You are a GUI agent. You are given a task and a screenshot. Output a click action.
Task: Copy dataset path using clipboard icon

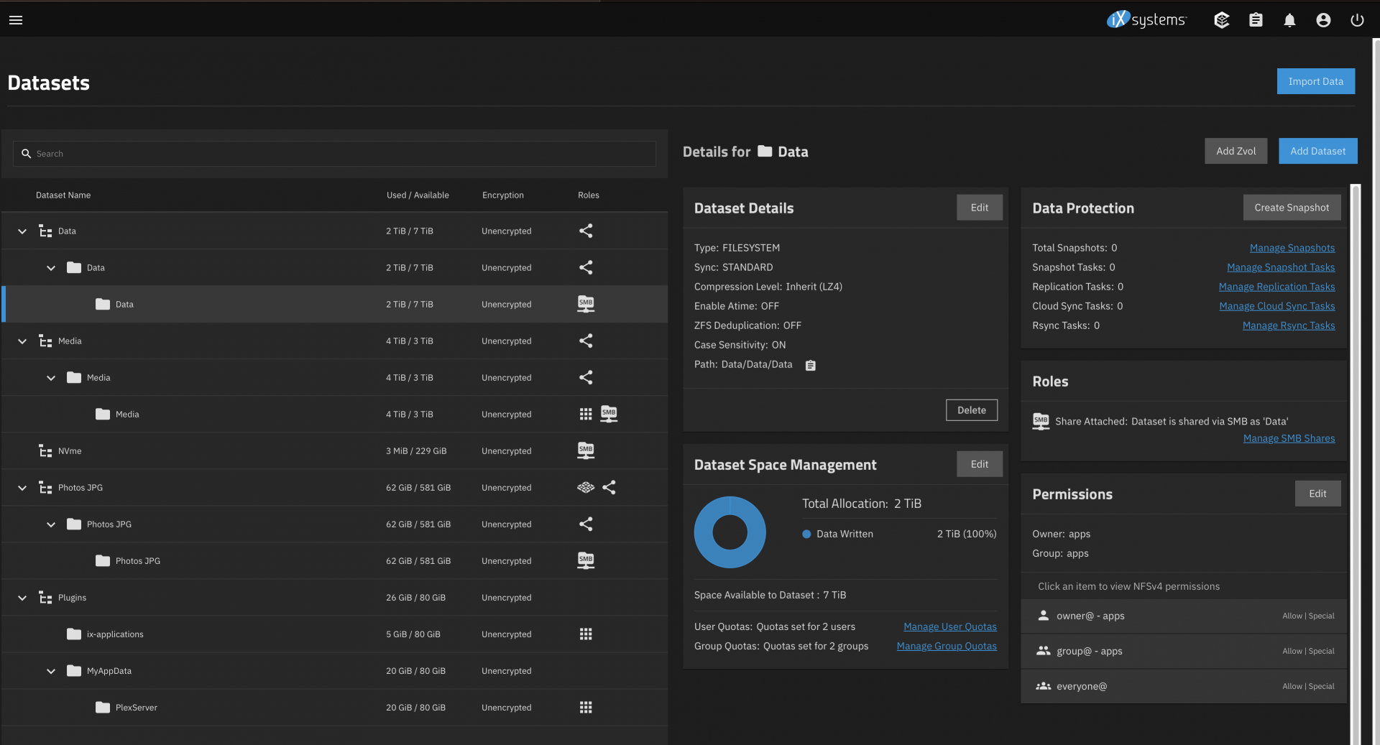tap(810, 366)
